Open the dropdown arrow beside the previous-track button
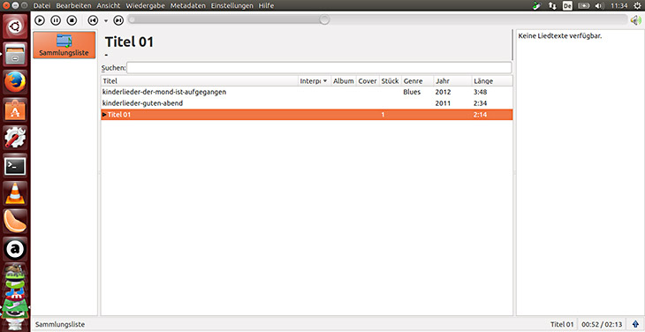The image size is (645, 332). pos(106,20)
